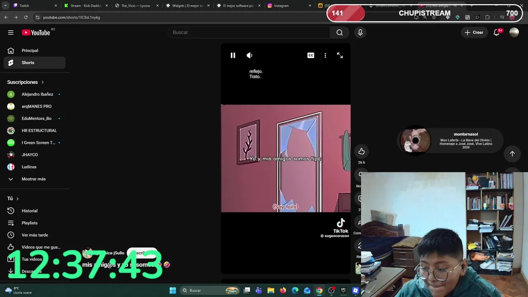Open the Windows Start menu
This screenshot has width=528, height=297.
173,290
